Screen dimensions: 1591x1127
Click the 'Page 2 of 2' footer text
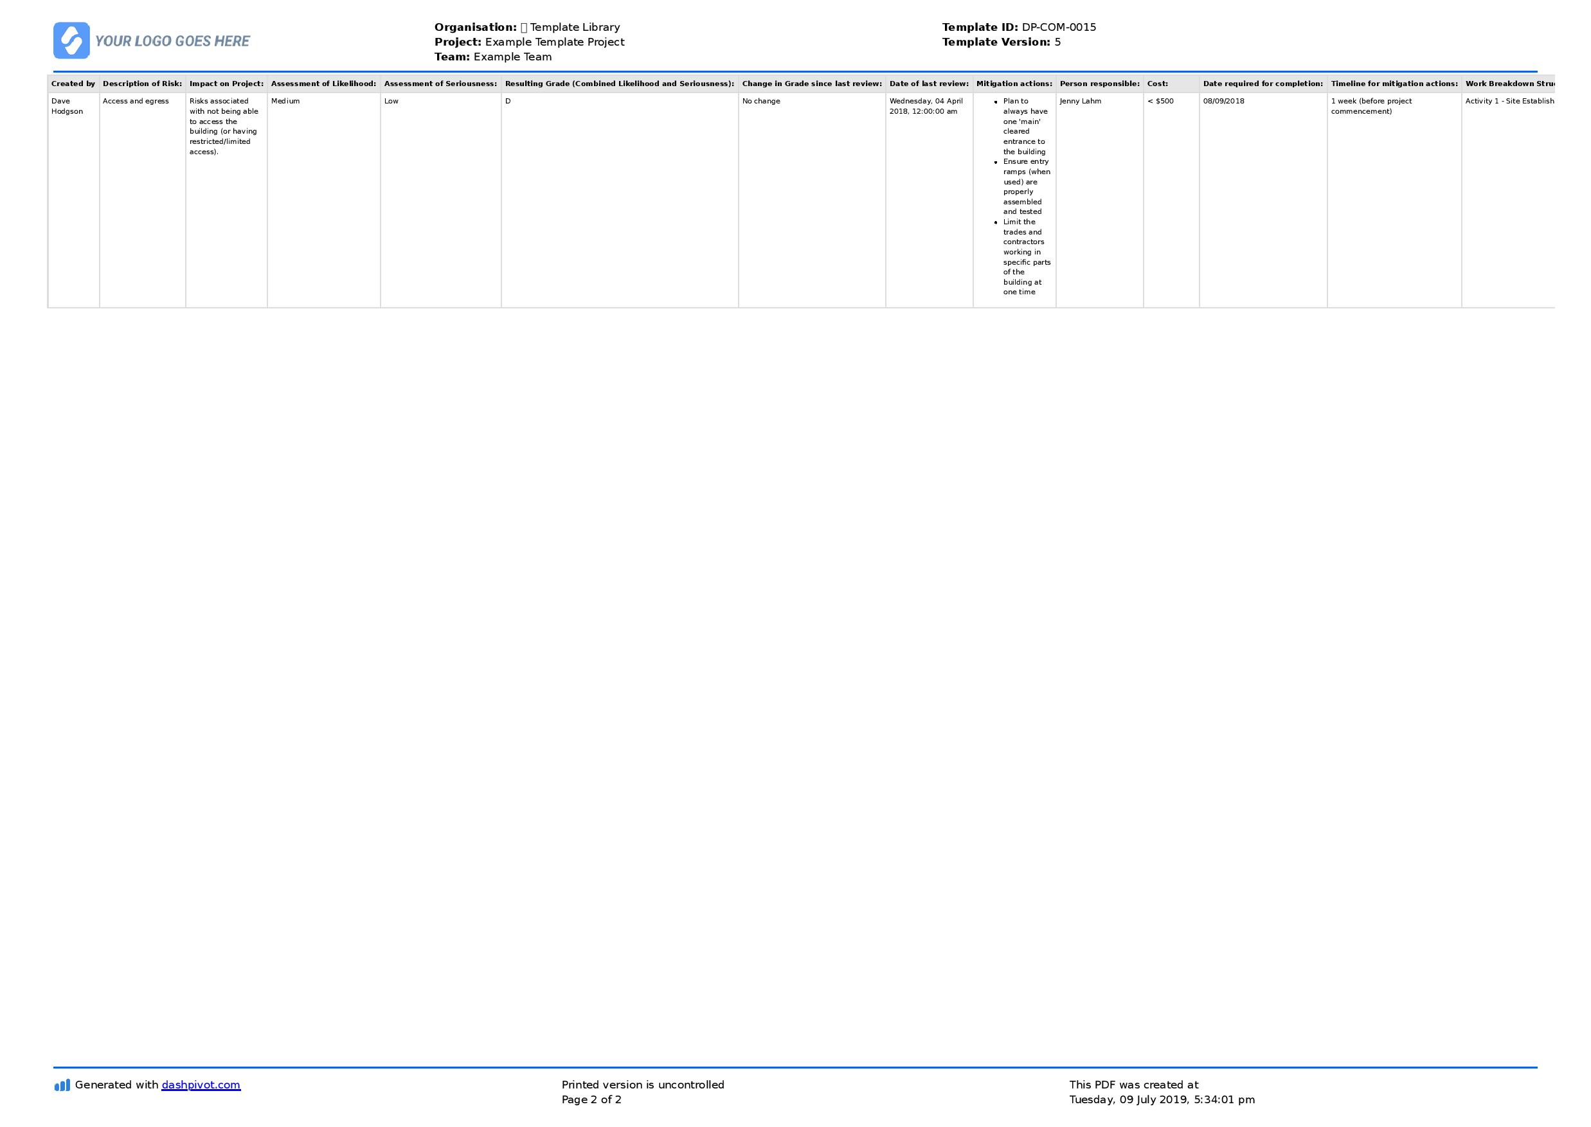pyautogui.click(x=591, y=1100)
